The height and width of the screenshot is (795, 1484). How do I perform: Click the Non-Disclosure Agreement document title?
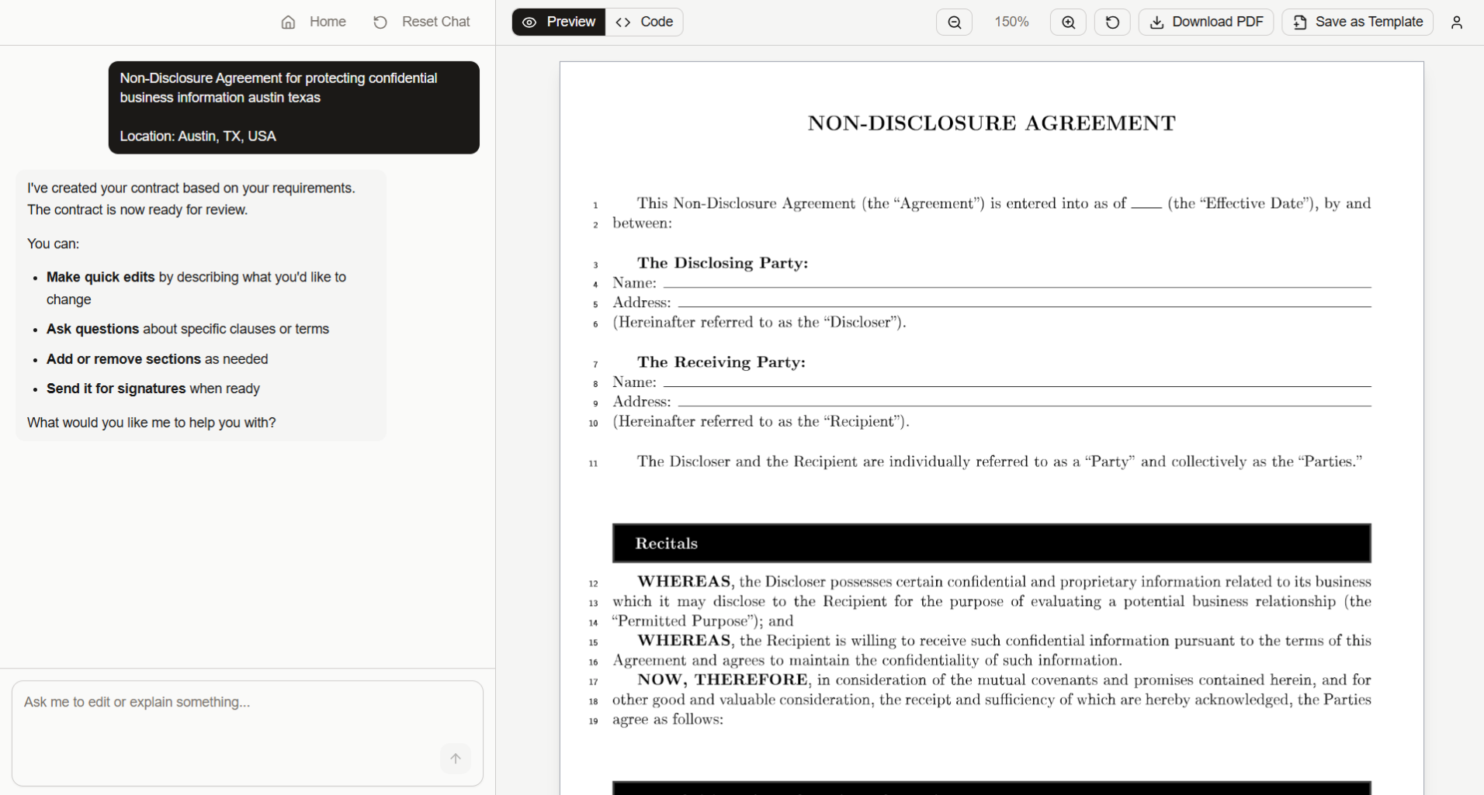991,123
